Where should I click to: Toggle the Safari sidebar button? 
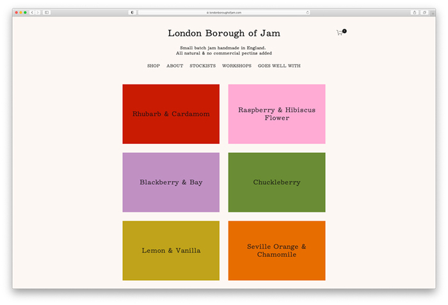[47, 13]
